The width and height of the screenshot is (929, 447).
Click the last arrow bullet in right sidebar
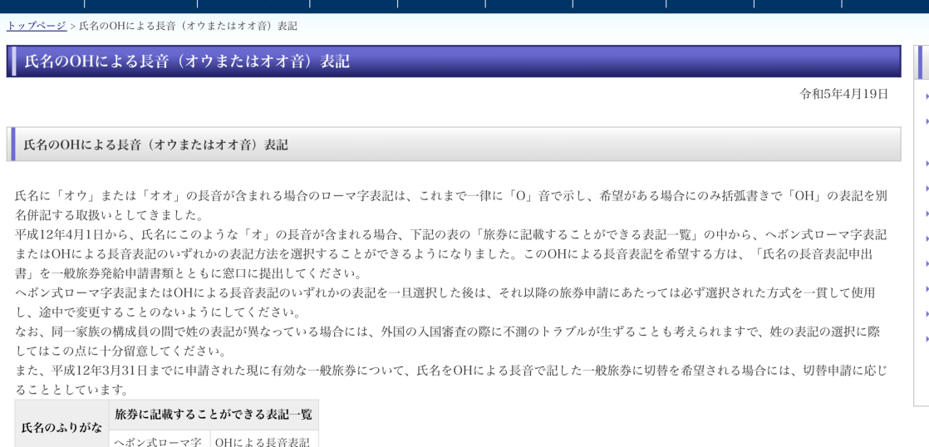927,339
